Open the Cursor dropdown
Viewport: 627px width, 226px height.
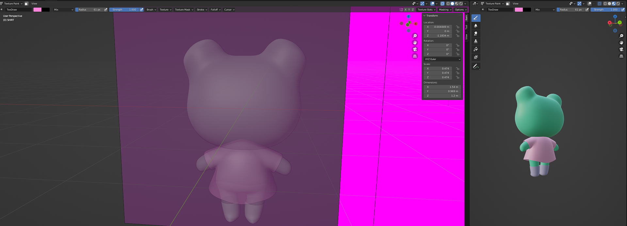tap(229, 10)
